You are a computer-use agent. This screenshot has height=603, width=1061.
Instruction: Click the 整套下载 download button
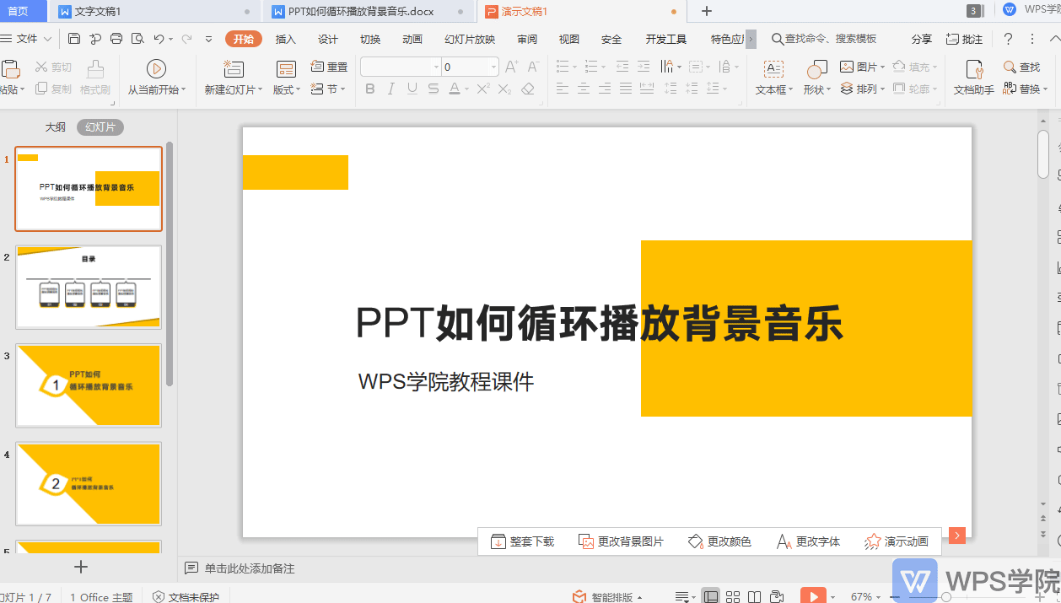[522, 541]
